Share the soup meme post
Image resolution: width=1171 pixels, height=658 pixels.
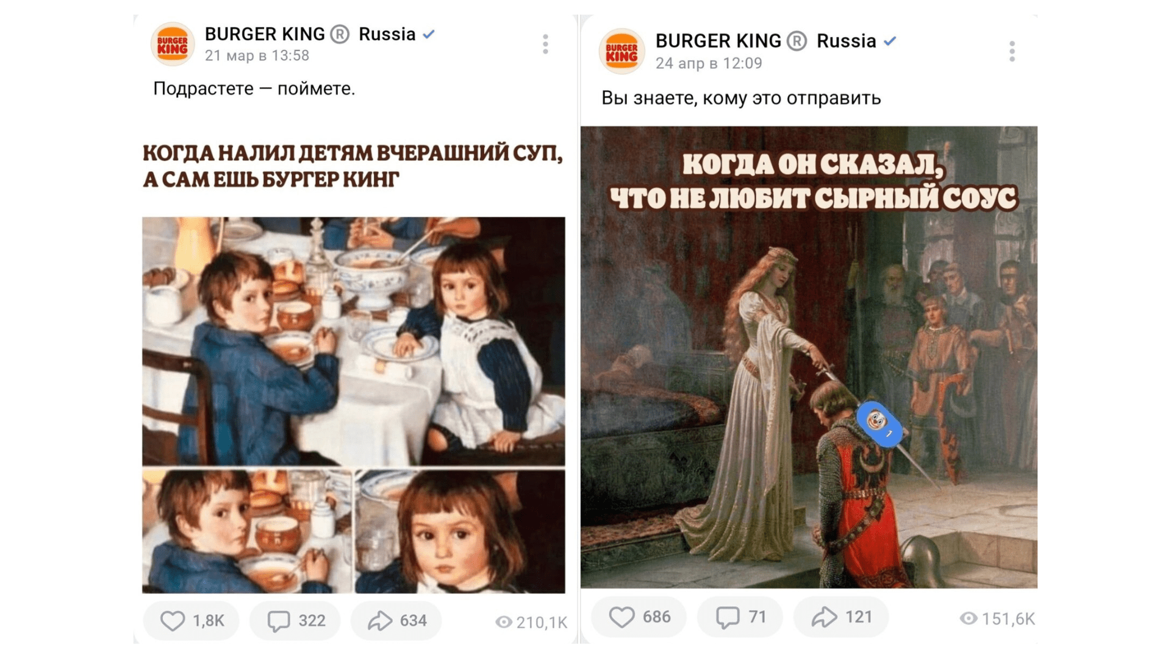click(x=396, y=620)
